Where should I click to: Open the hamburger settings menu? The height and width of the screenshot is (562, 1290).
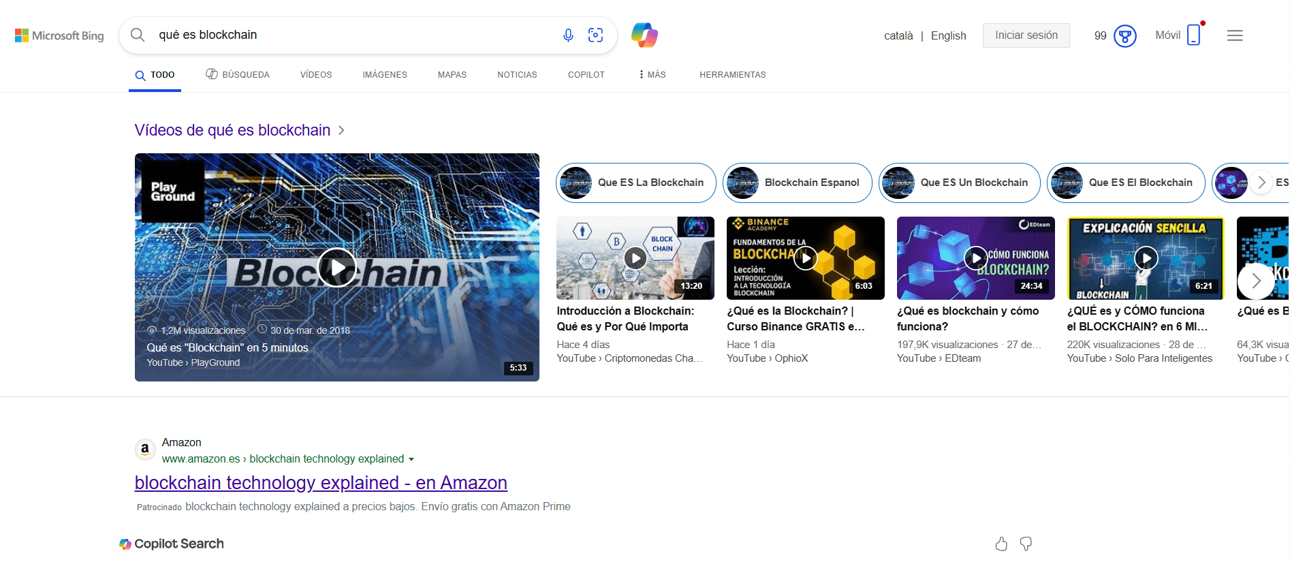pos(1235,35)
